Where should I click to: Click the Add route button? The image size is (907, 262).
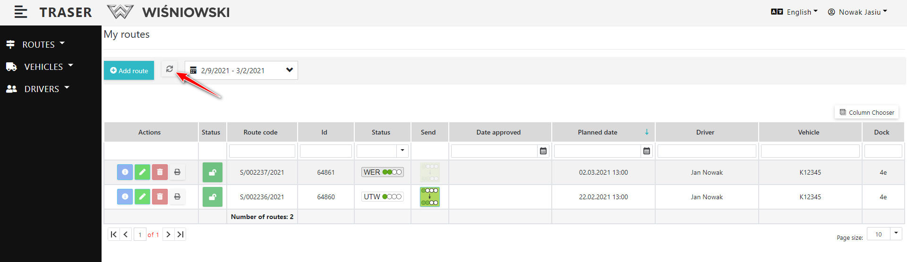click(129, 70)
